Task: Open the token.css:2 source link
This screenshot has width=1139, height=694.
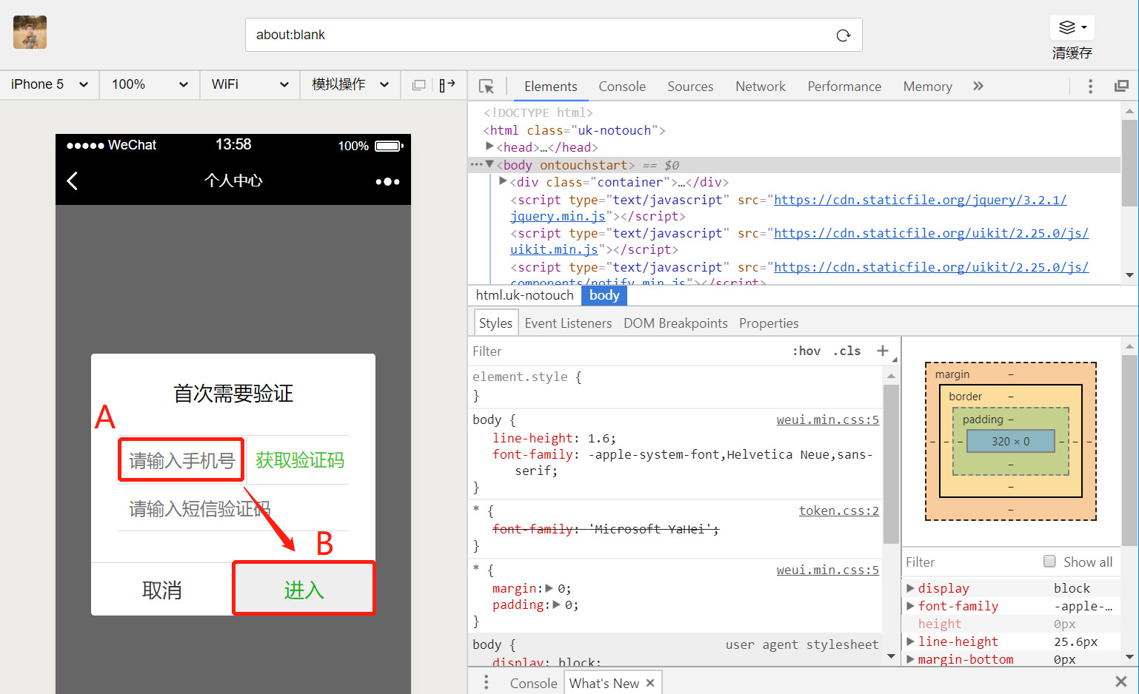Action: coord(838,511)
